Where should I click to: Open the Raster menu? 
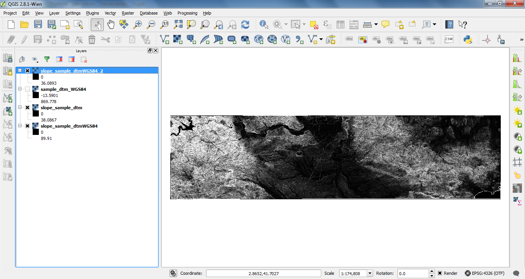[x=128, y=13]
